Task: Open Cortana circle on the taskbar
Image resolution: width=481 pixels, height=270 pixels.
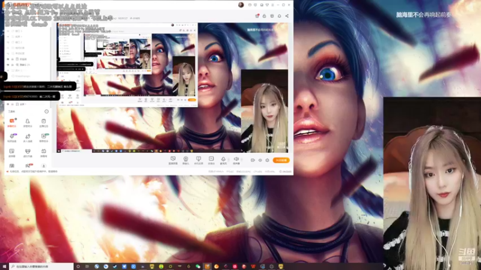Action: click(x=78, y=266)
